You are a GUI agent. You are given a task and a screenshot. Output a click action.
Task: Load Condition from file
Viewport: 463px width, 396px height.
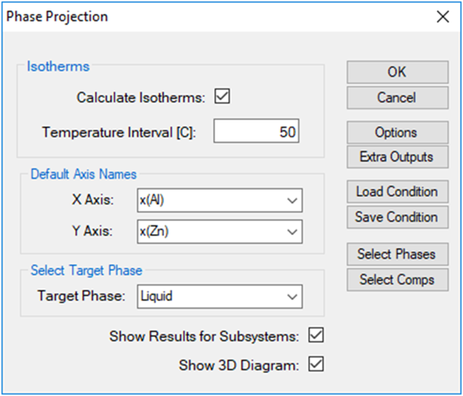pyautogui.click(x=397, y=192)
